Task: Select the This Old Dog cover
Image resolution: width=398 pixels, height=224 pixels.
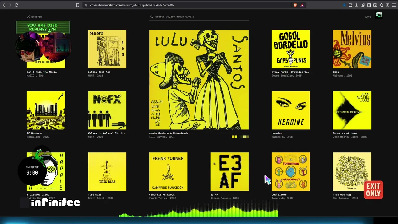Action: tap(352, 172)
